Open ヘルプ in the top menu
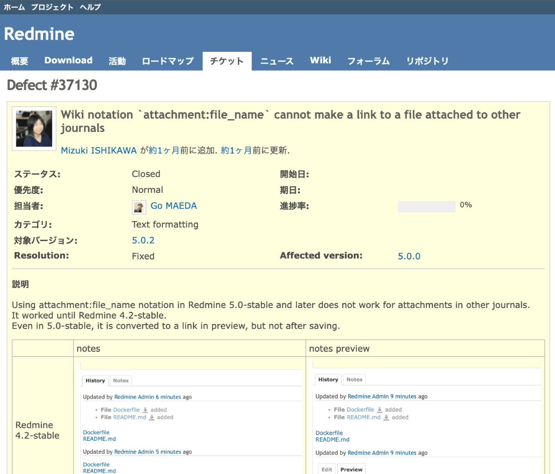 pos(90,7)
